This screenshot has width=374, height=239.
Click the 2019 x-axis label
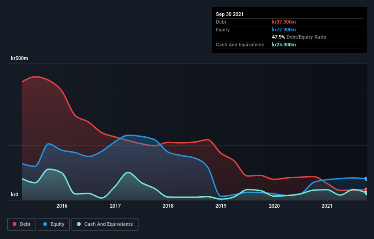coord(221,206)
